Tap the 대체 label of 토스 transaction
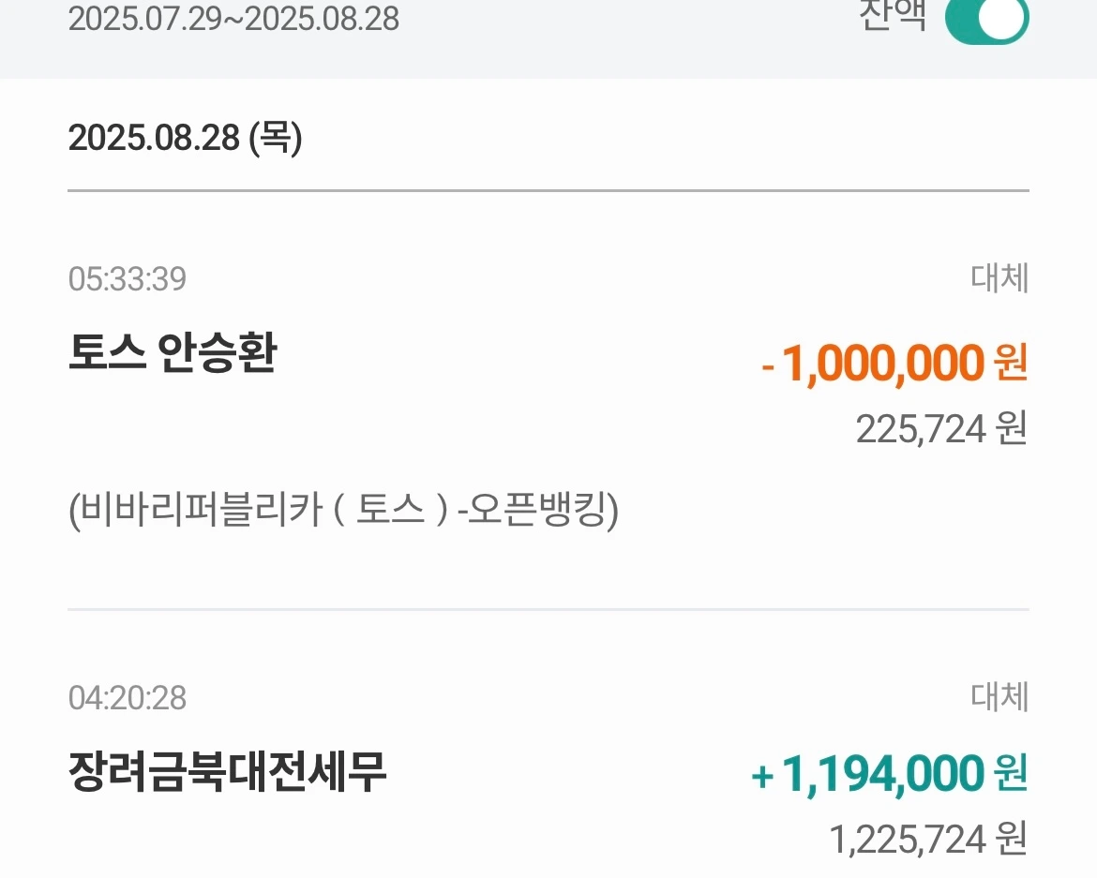Image resolution: width=1097 pixels, height=878 pixels. pyautogui.click(x=999, y=278)
